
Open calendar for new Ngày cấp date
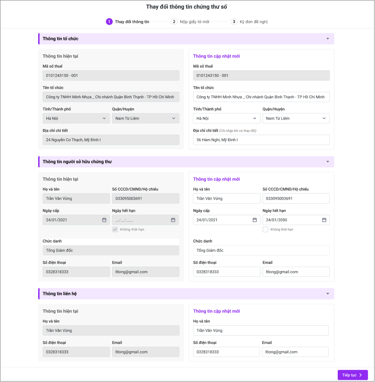click(254, 220)
